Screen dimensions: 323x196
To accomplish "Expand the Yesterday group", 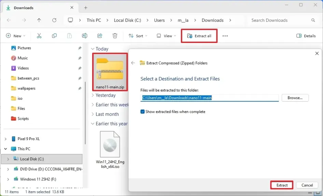I will click(x=93, y=95).
